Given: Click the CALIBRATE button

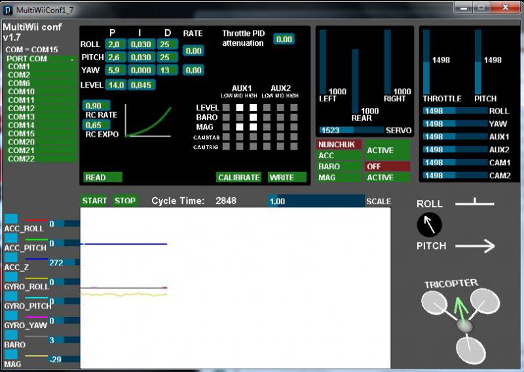Looking at the screenshot, I should (x=238, y=177).
